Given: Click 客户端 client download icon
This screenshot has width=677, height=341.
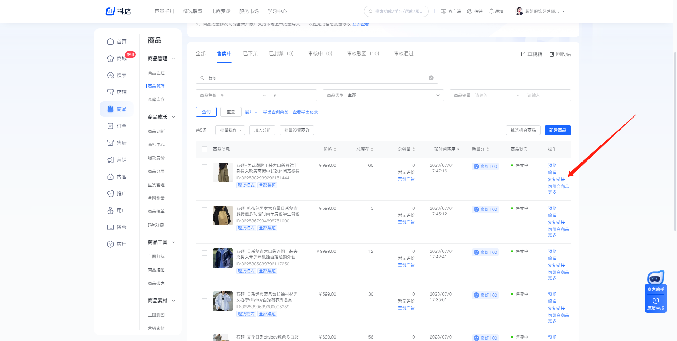Looking at the screenshot, I should click(444, 11).
